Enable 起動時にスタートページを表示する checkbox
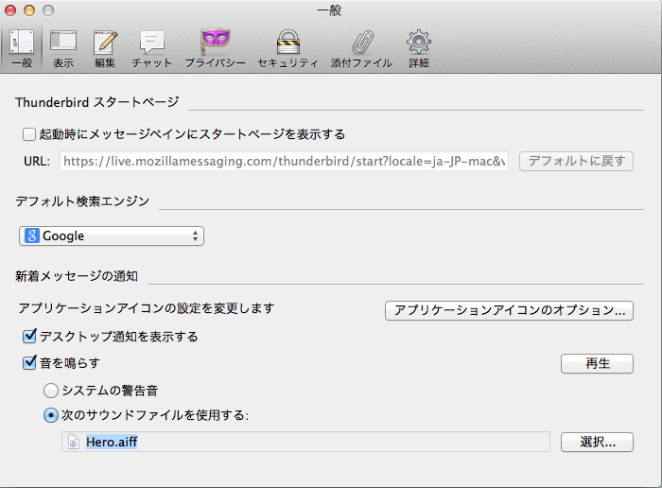The width and height of the screenshot is (662, 488). pos(29,134)
